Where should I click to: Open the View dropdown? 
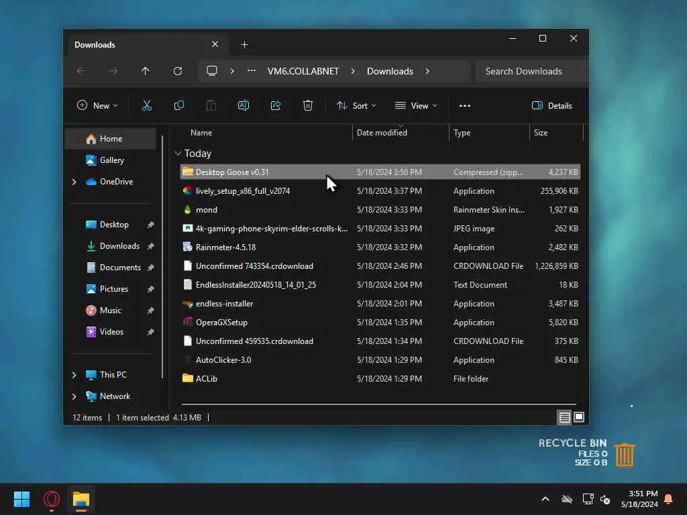(416, 105)
